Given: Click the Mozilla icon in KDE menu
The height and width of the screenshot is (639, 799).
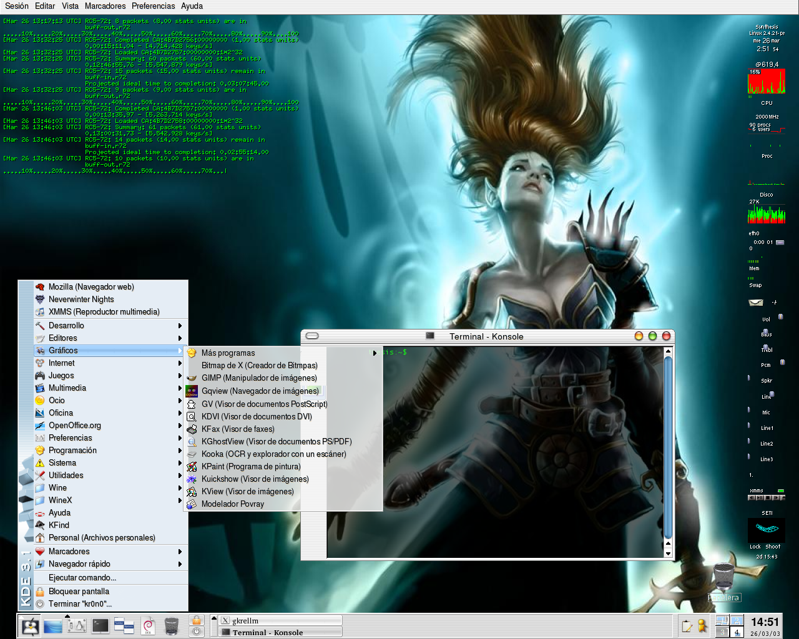Looking at the screenshot, I should click(x=40, y=287).
